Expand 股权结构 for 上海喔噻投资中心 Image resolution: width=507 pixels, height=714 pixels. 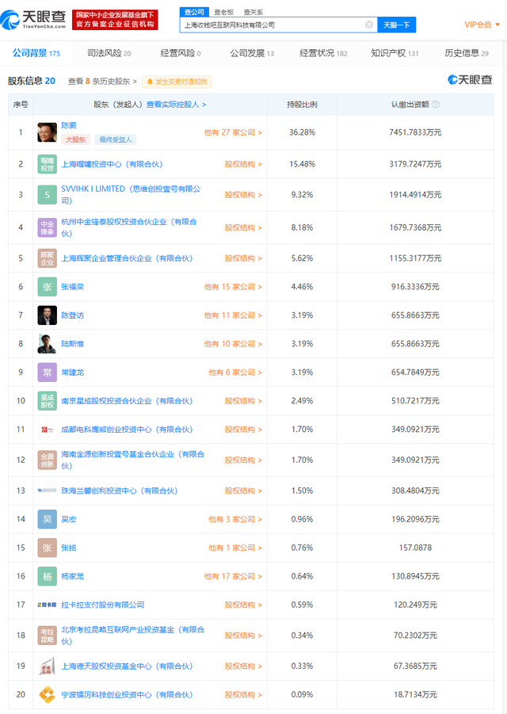coord(243,164)
